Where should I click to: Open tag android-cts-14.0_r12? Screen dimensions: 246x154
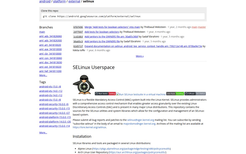pos(51,95)
